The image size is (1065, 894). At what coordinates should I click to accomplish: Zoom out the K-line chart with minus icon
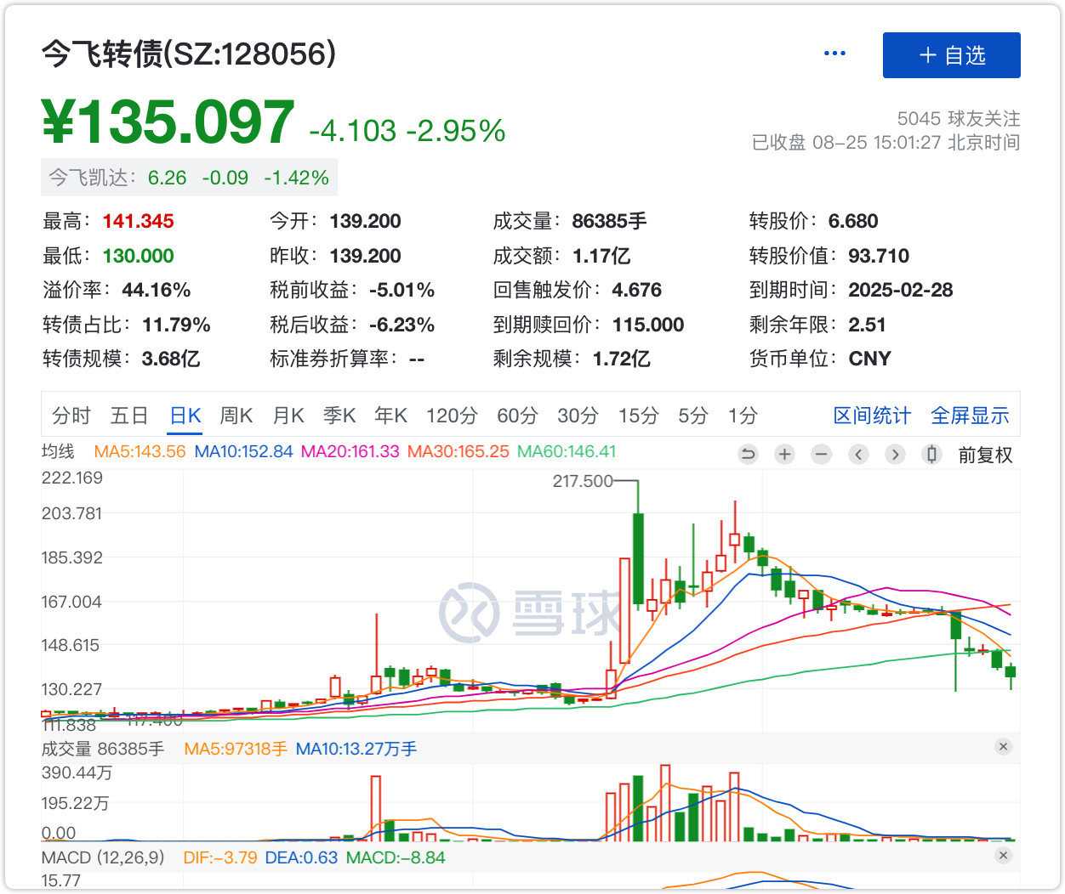click(x=821, y=455)
